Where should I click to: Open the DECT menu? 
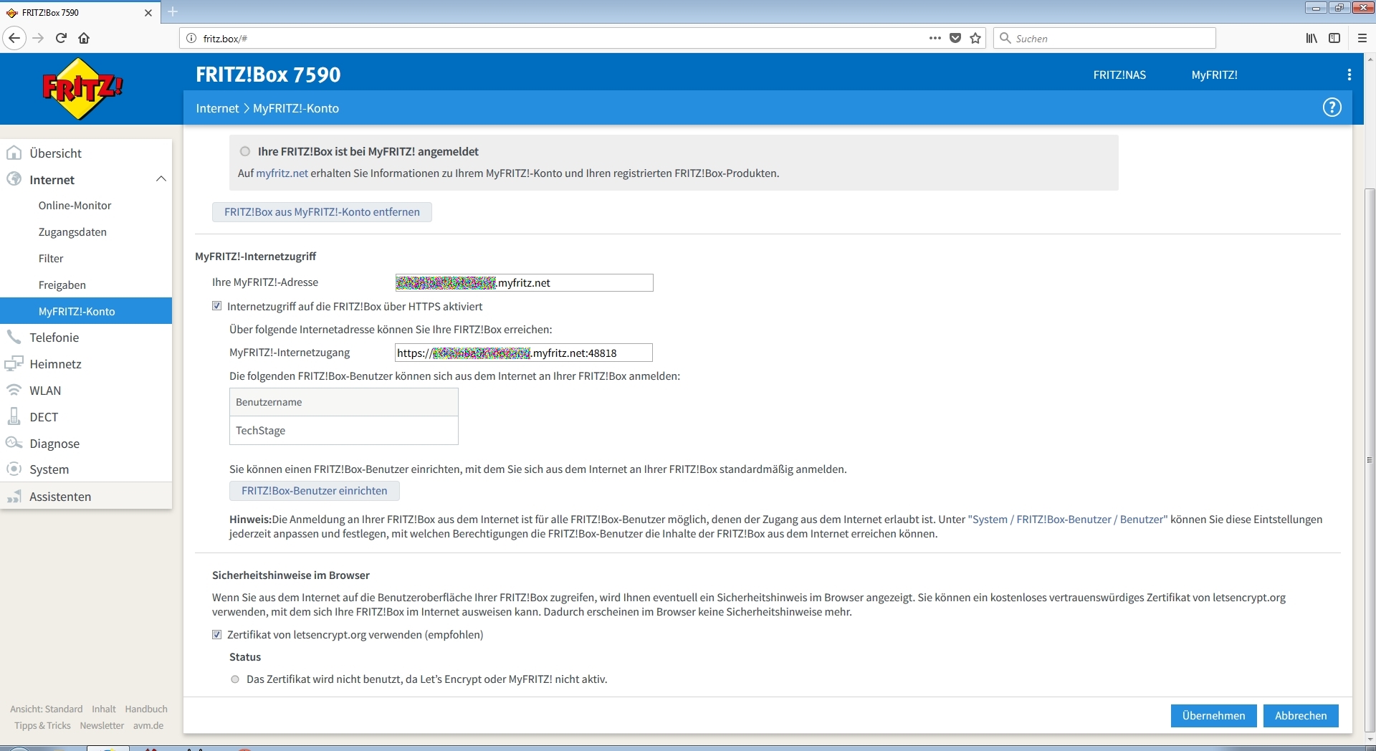click(44, 417)
